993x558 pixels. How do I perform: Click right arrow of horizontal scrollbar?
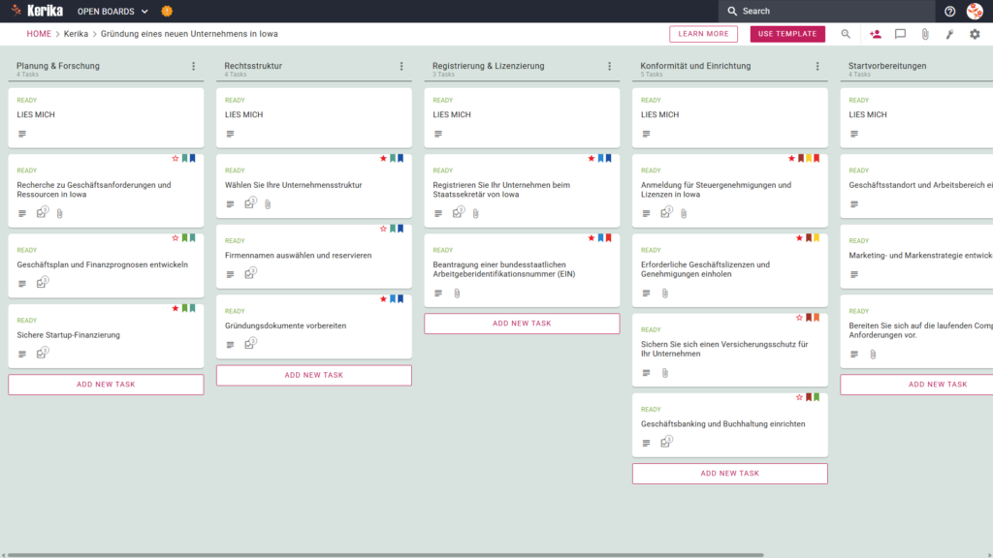tap(989, 555)
